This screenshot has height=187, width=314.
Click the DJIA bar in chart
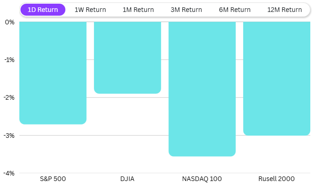coord(128,58)
